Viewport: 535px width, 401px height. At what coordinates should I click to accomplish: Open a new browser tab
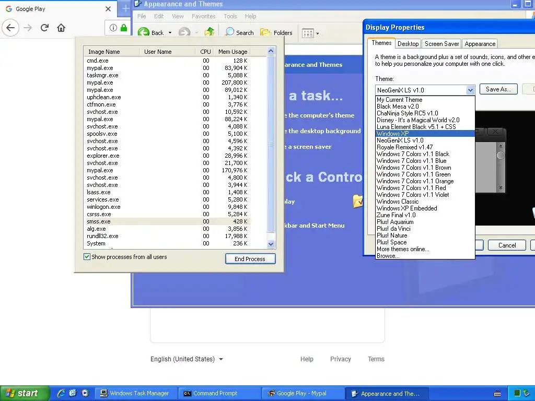pyautogui.click(x=125, y=9)
